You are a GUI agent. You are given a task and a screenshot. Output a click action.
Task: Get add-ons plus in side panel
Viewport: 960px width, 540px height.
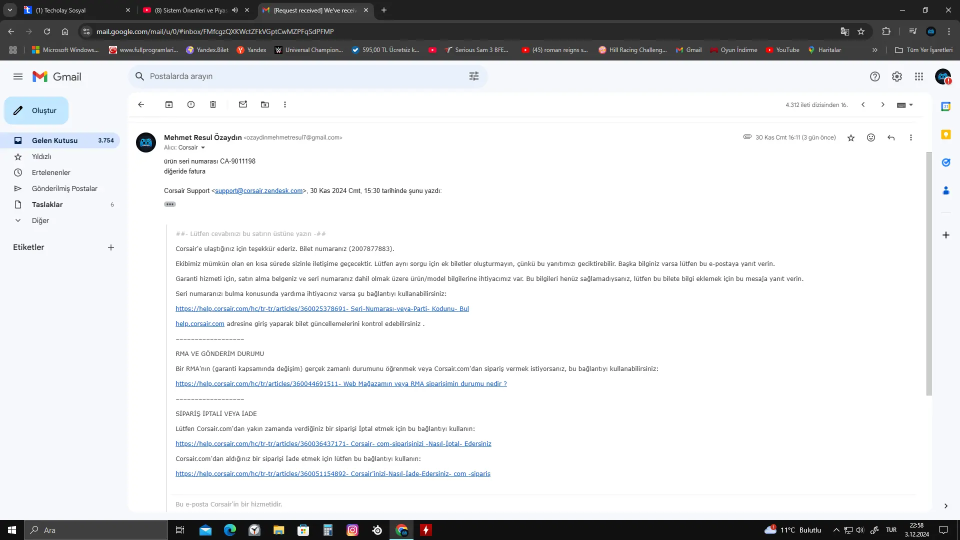coord(946,235)
